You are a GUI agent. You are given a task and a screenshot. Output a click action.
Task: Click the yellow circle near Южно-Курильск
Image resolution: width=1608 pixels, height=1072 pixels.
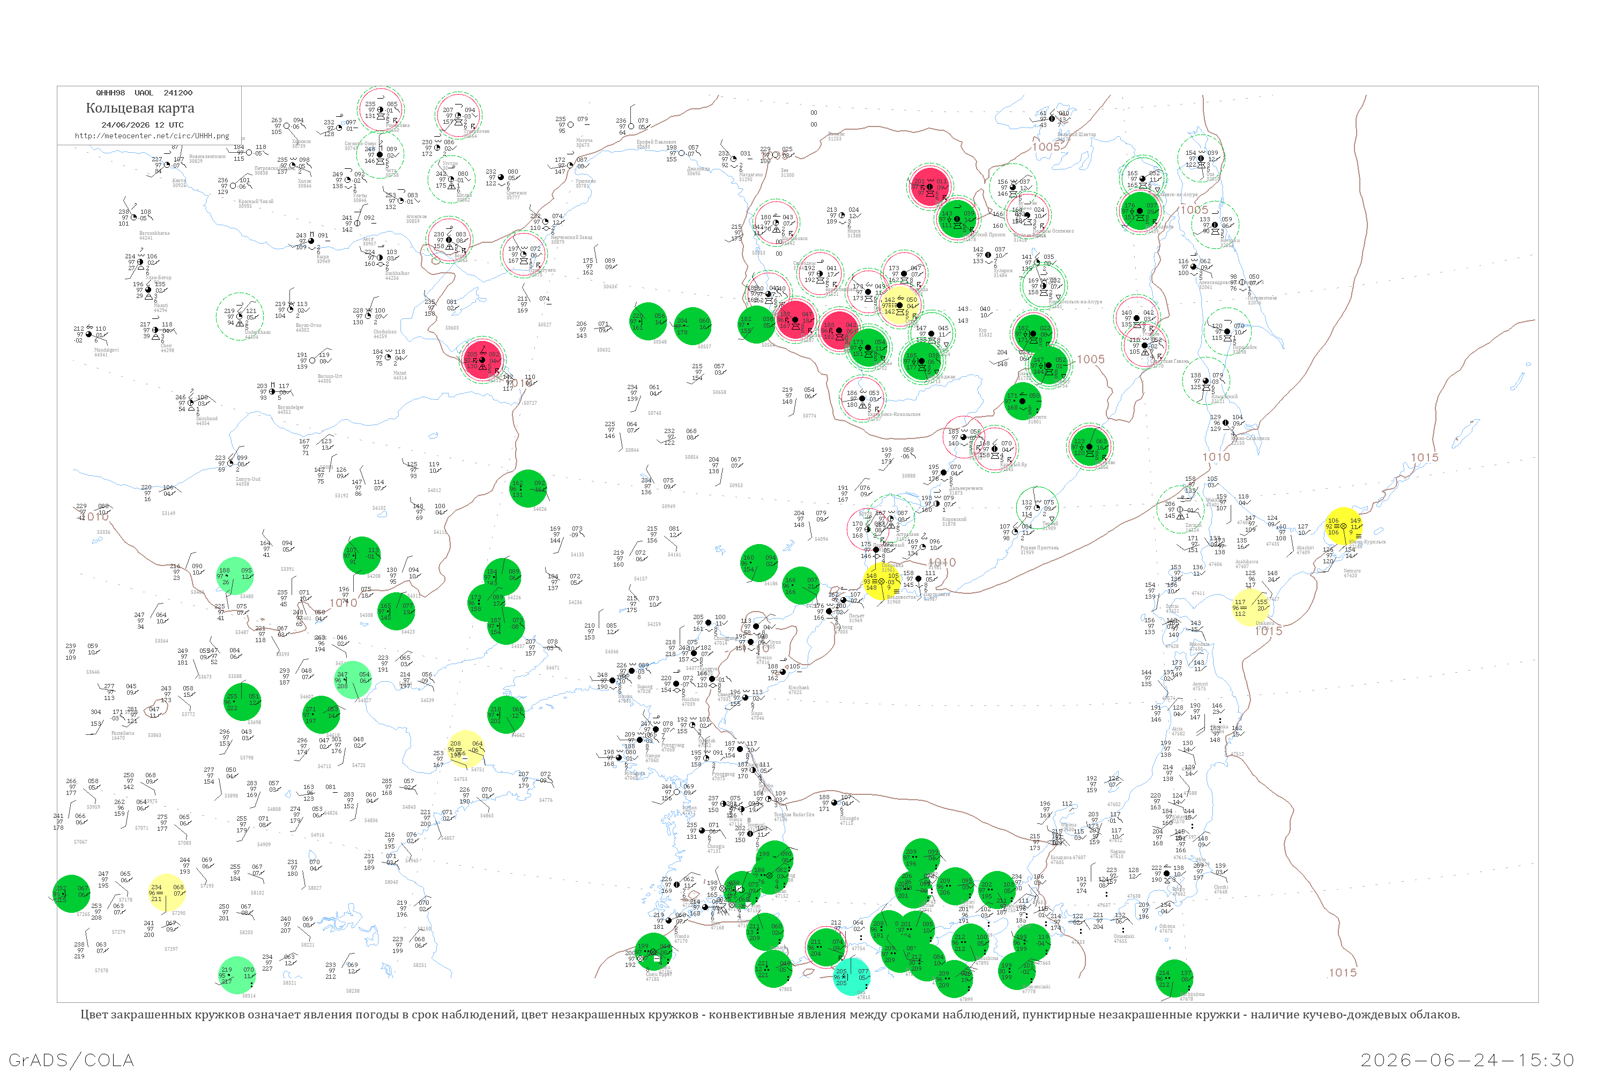tap(1344, 526)
